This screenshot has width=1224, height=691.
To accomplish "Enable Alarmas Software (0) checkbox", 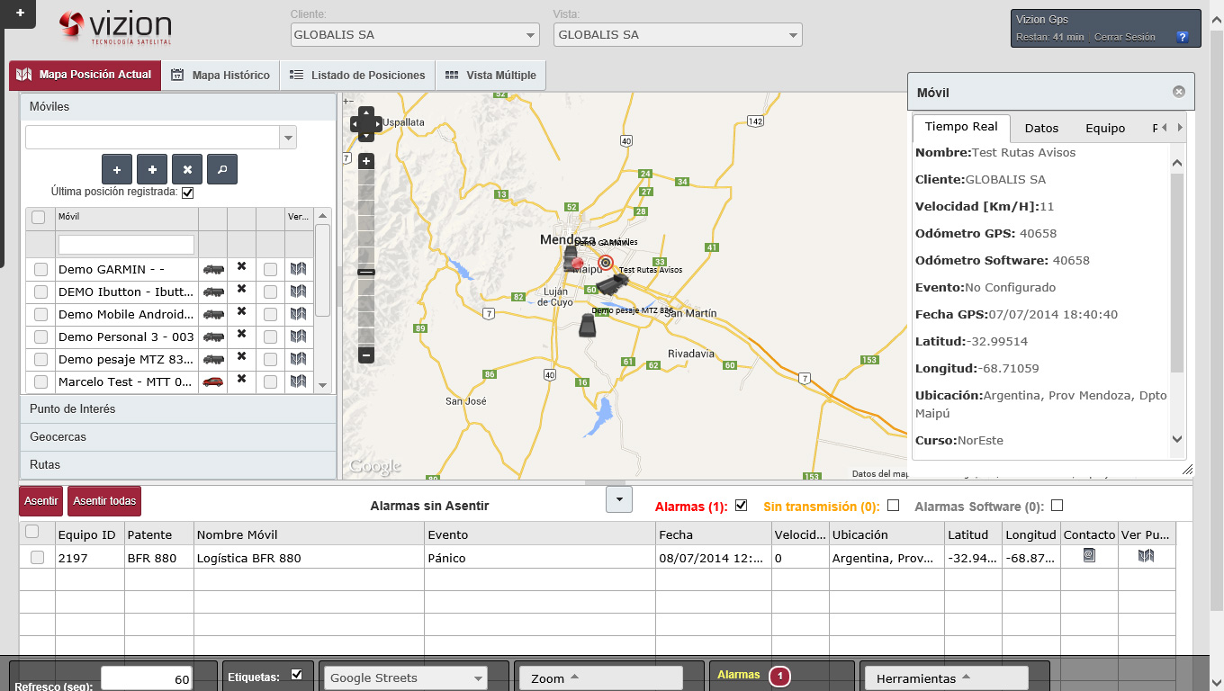I will 1057,506.
